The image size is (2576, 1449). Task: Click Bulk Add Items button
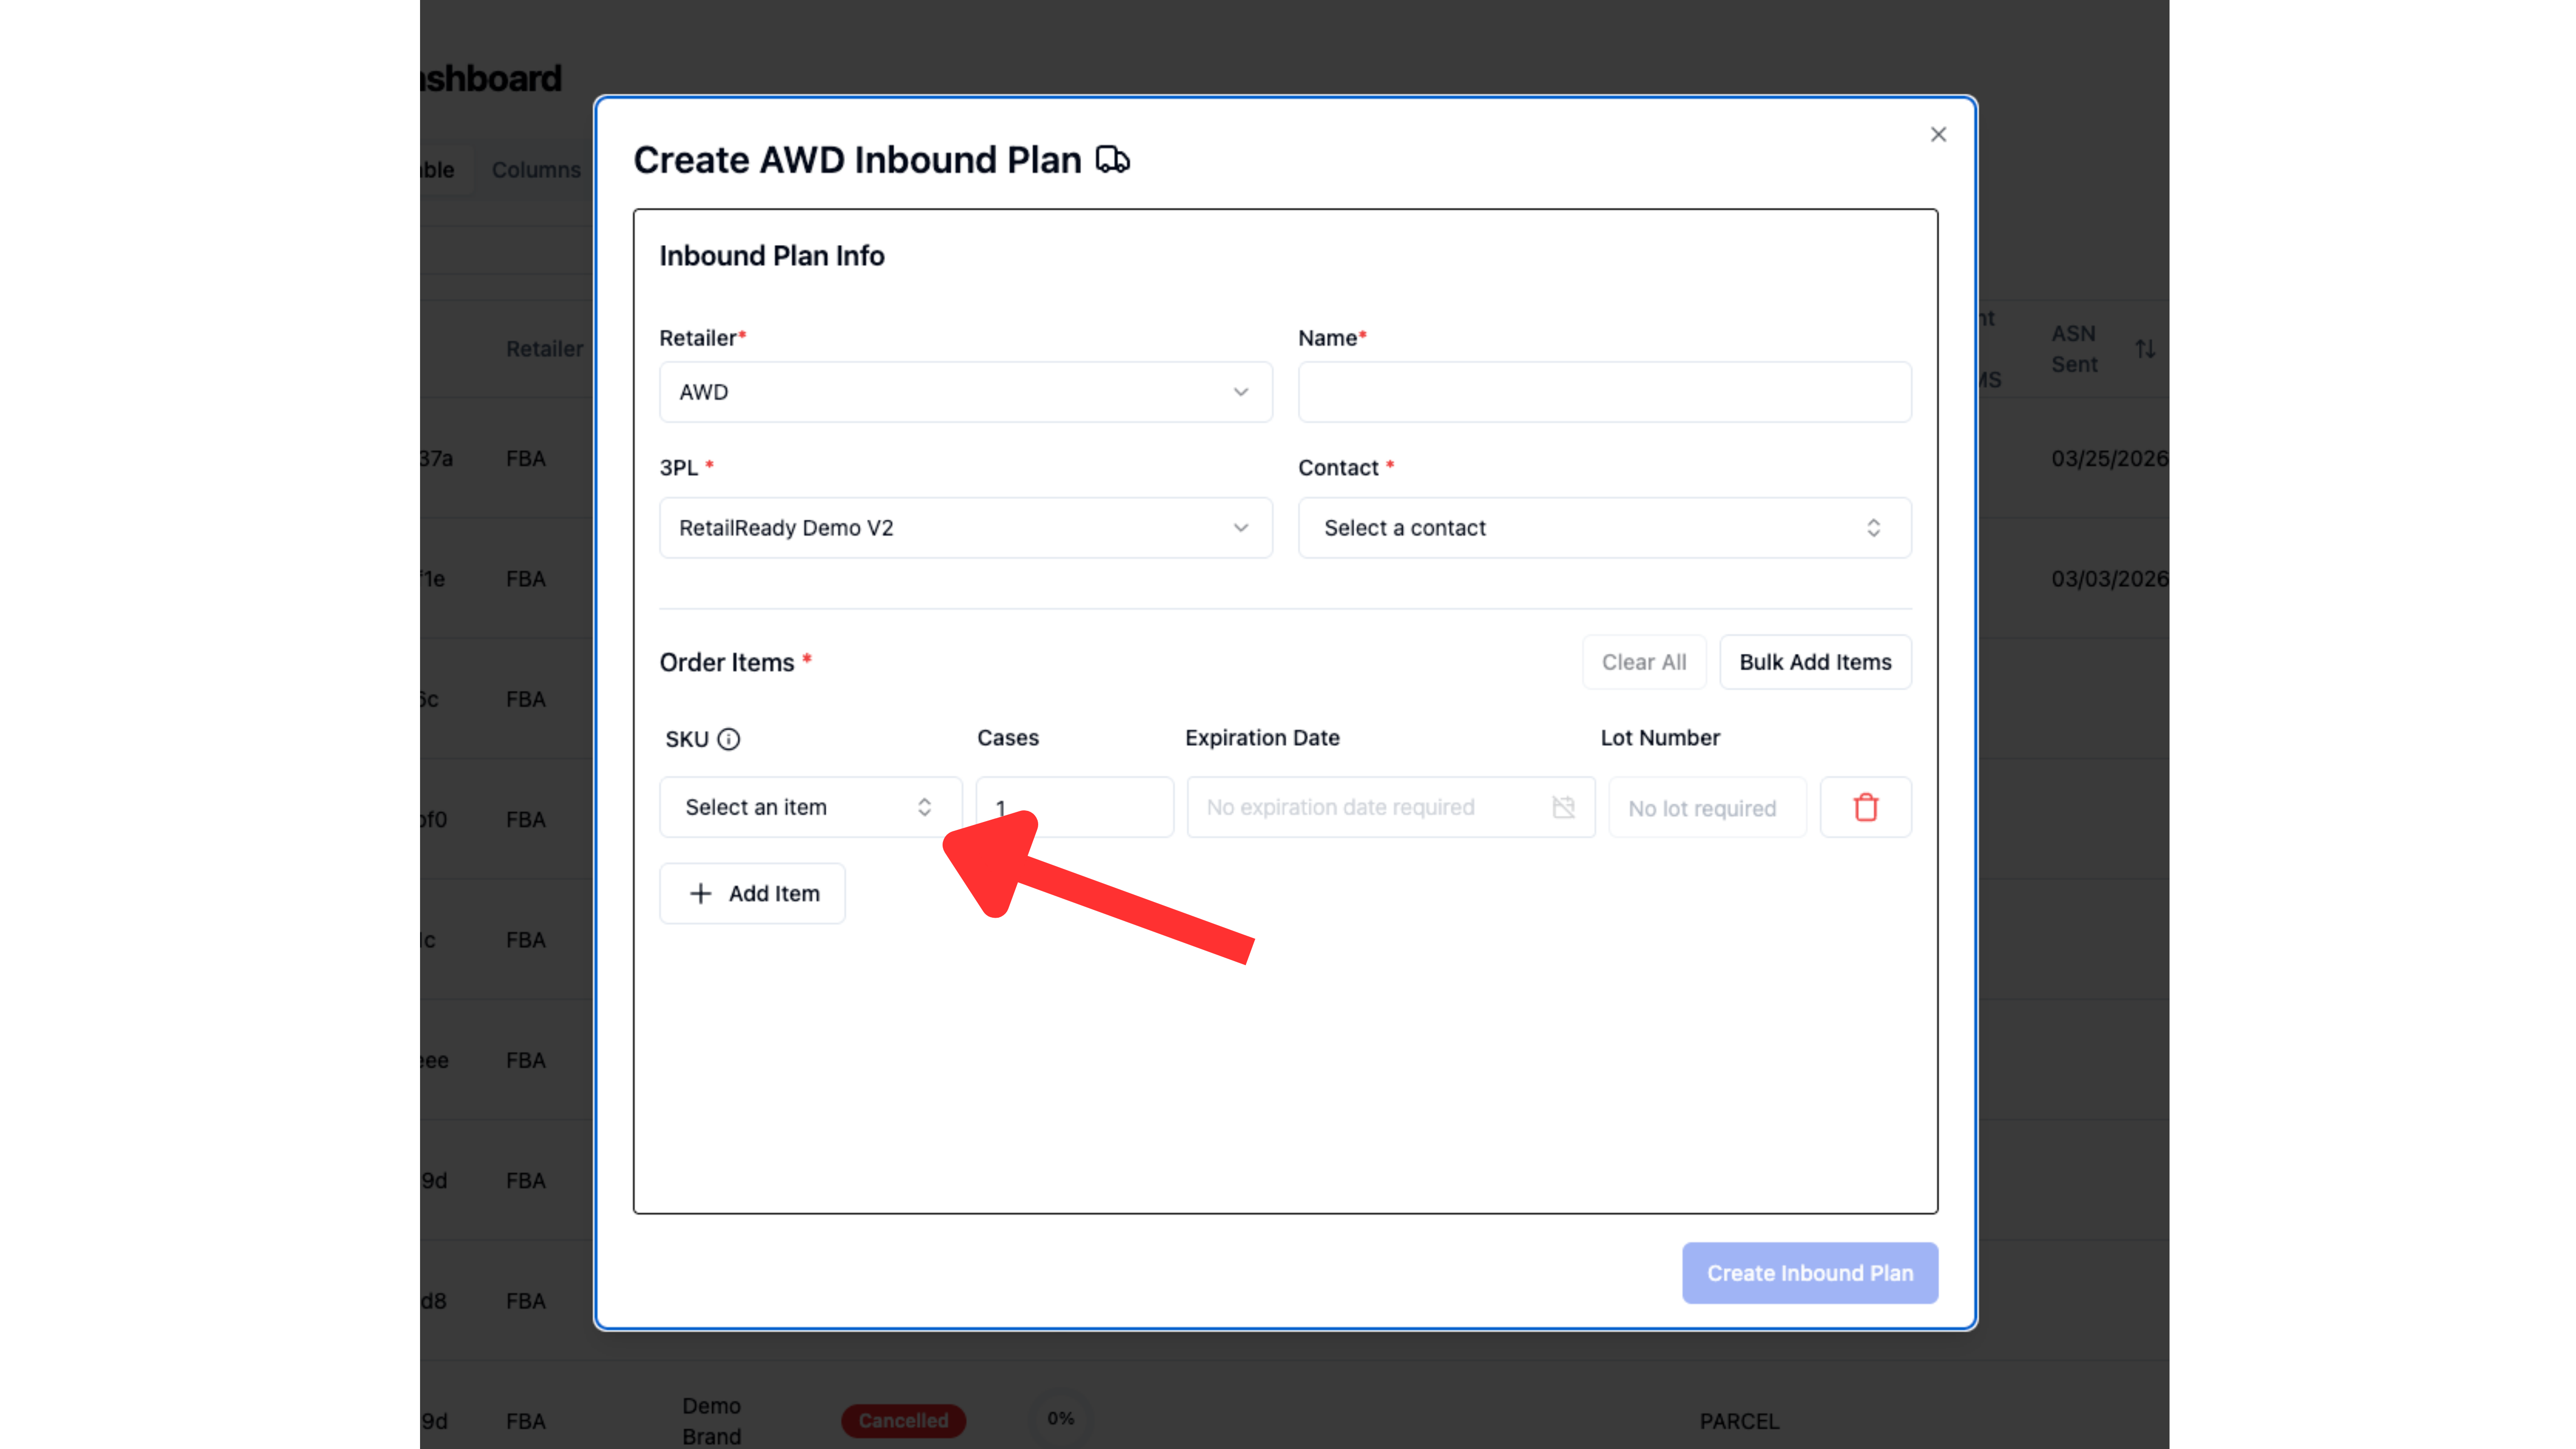[1815, 662]
